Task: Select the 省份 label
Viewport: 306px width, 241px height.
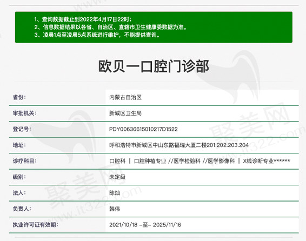Action: click(19, 97)
